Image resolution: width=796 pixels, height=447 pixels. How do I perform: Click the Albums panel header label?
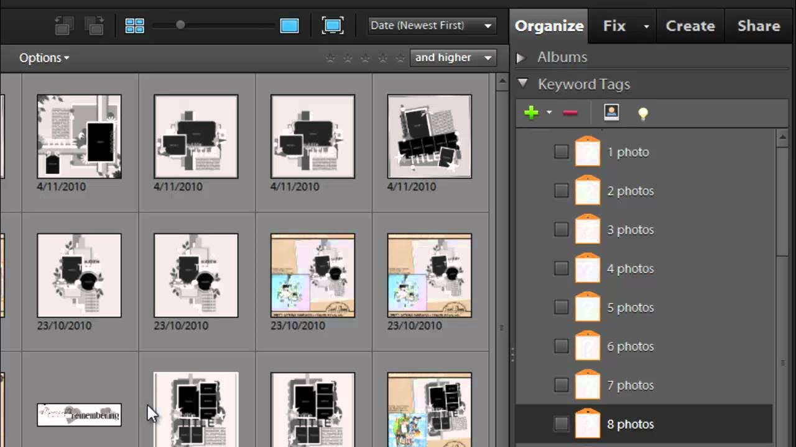pos(562,57)
